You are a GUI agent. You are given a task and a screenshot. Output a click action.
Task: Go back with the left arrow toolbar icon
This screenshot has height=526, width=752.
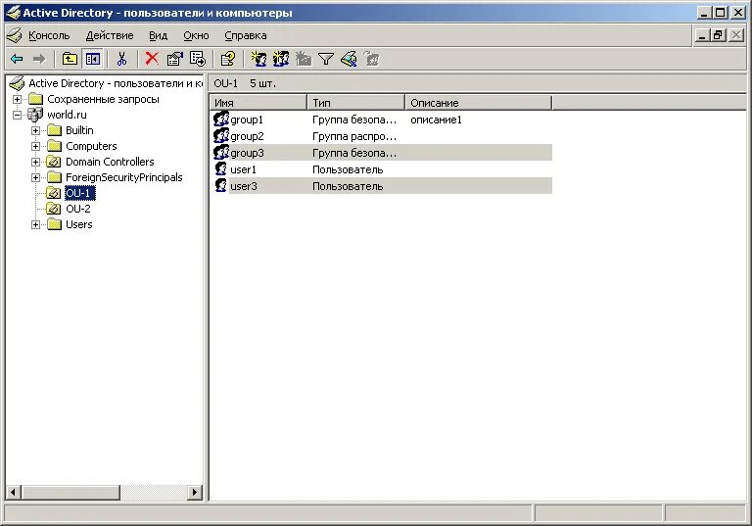(x=17, y=59)
